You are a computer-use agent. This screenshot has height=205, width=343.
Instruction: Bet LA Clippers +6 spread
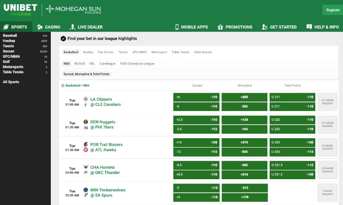pos(196,97)
